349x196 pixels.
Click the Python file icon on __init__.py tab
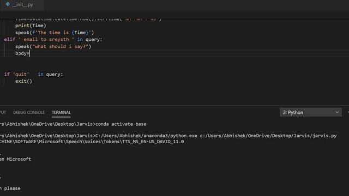8,4
